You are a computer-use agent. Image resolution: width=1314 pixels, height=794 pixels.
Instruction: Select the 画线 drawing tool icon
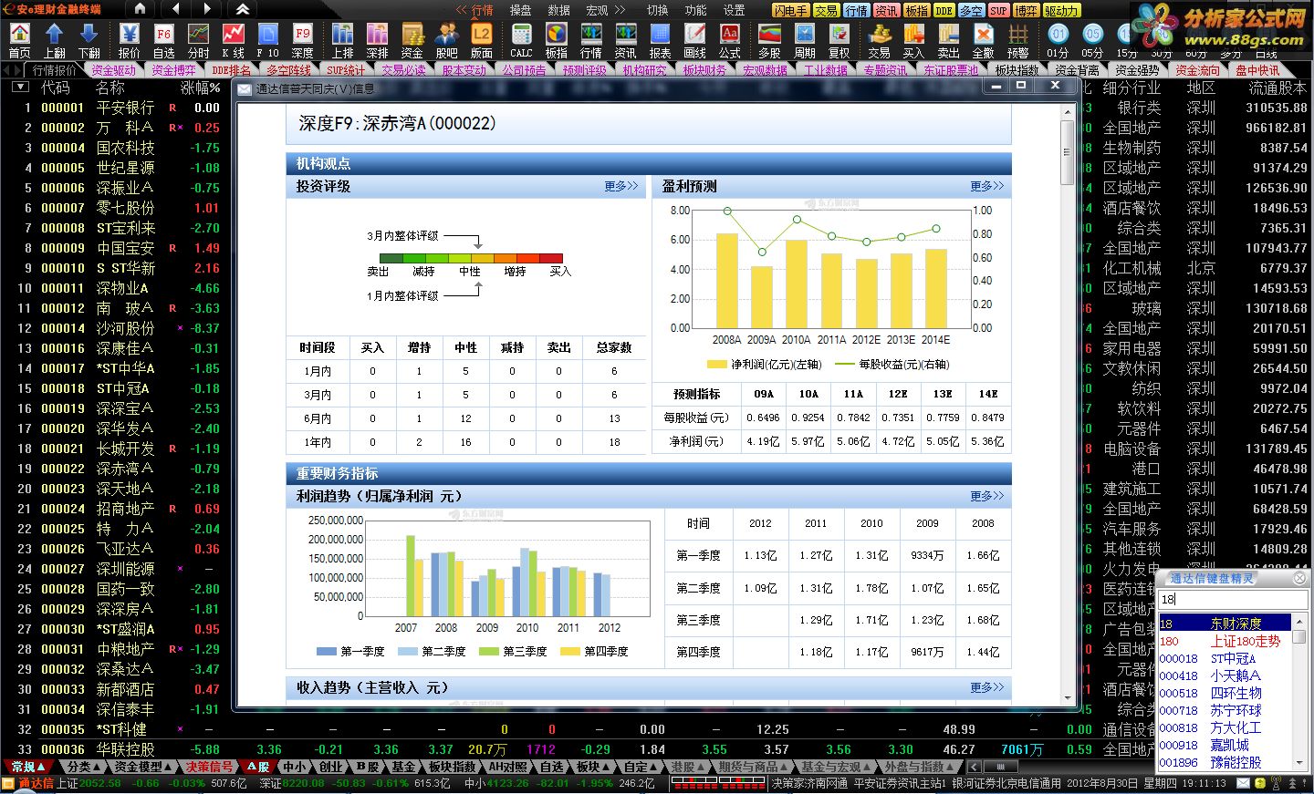695,40
